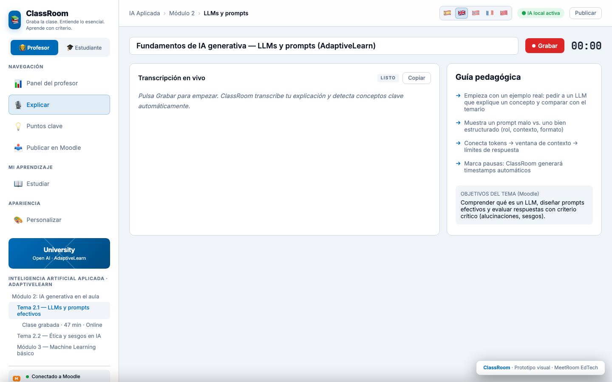Click the ClassRoom books logo icon

pos(15,20)
